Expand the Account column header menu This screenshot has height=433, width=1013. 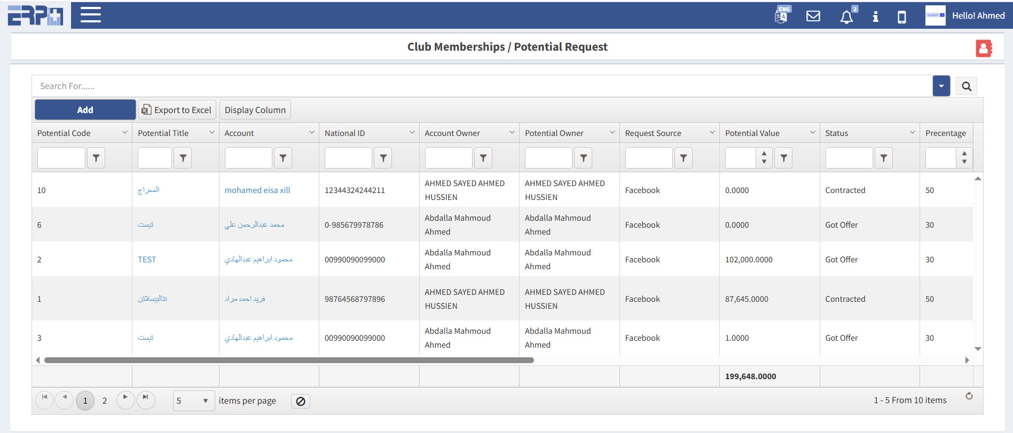(x=311, y=133)
